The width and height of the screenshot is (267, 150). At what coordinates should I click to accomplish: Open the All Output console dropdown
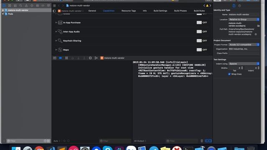pyautogui.click(x=140, y=141)
